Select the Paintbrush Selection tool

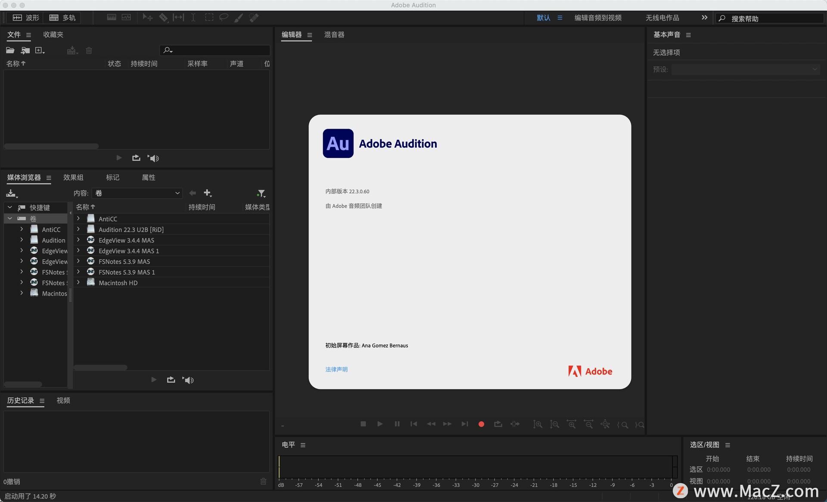pyautogui.click(x=239, y=18)
